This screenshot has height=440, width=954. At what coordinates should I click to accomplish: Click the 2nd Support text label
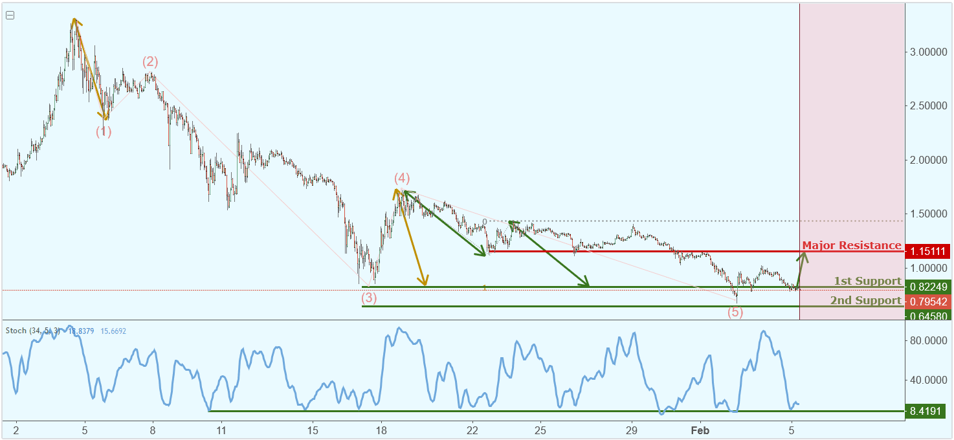click(x=867, y=300)
